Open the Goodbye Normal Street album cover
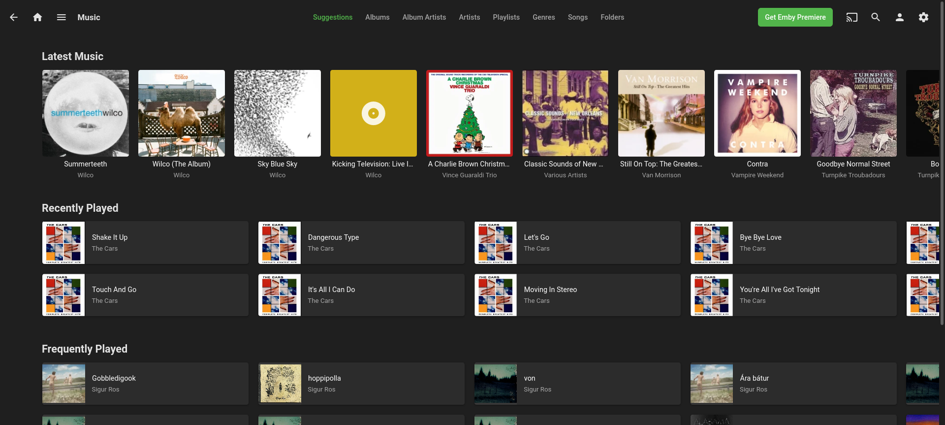The image size is (945, 425). [x=853, y=113]
